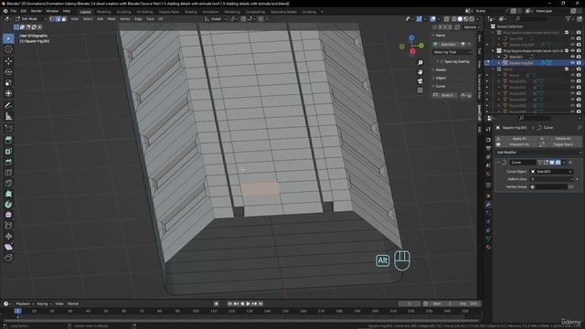Switch perspective/orthographic grid icon
The image size is (585, 329).
pyautogui.click(x=420, y=90)
